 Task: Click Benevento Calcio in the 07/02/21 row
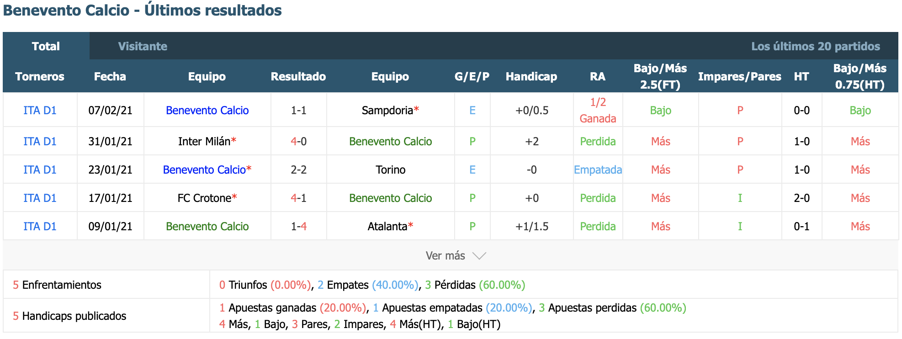pyautogui.click(x=207, y=111)
